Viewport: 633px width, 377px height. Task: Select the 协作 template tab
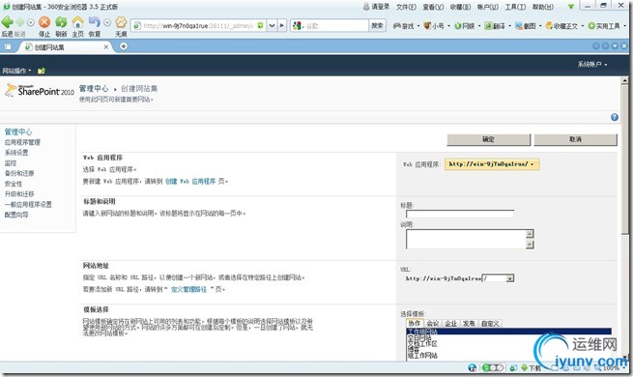pyautogui.click(x=415, y=323)
